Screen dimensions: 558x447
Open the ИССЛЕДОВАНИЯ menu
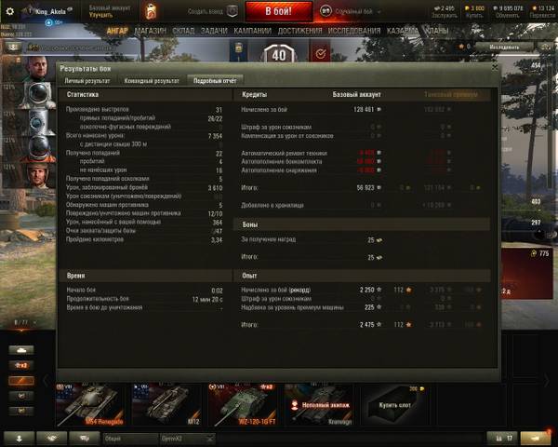coord(354,31)
